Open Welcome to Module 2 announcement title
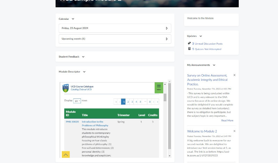Image resolution: width=278 pixels, height=163 pixels. tap(202, 131)
